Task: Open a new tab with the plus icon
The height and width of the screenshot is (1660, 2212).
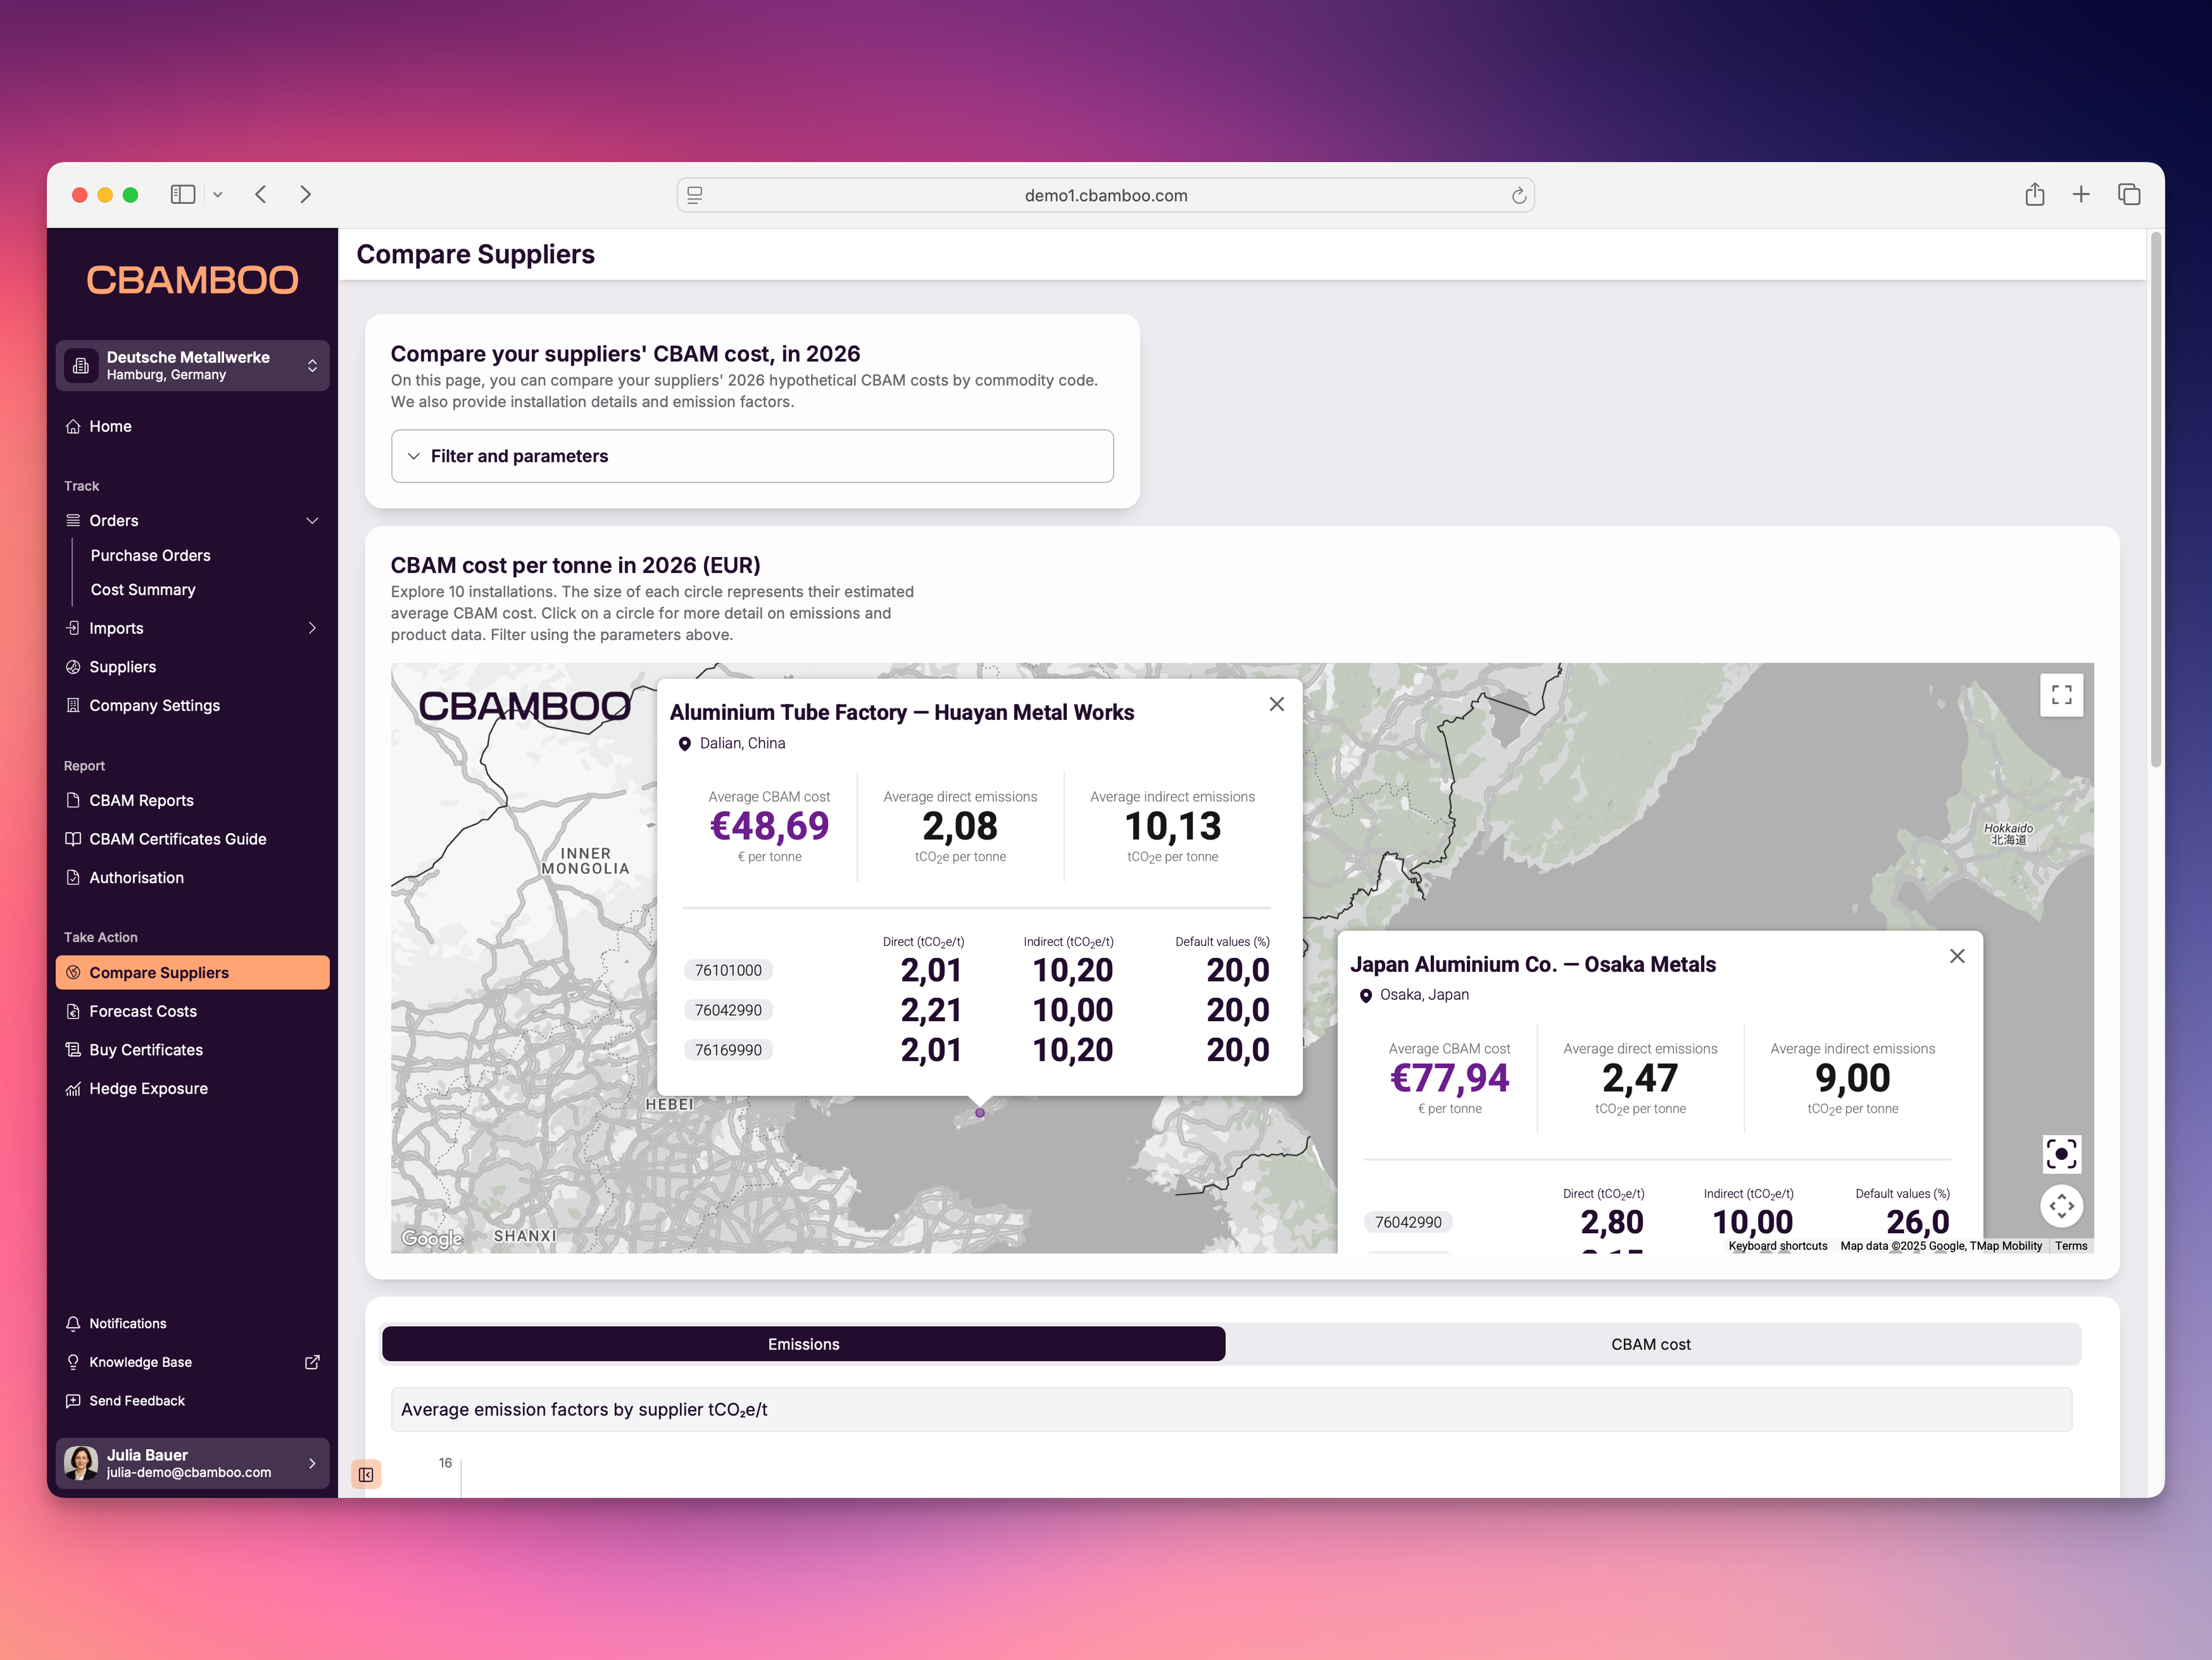Action: (x=2081, y=194)
